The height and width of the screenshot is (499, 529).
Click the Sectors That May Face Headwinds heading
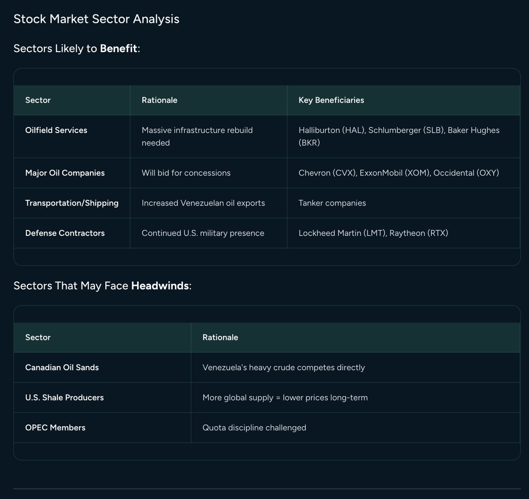(102, 286)
